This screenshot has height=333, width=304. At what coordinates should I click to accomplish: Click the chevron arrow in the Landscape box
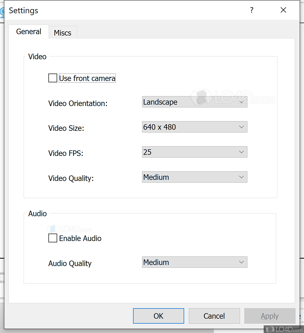pos(241,102)
